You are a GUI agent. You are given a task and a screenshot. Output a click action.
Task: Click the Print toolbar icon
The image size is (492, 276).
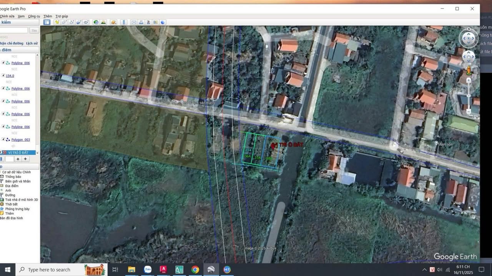point(141,22)
